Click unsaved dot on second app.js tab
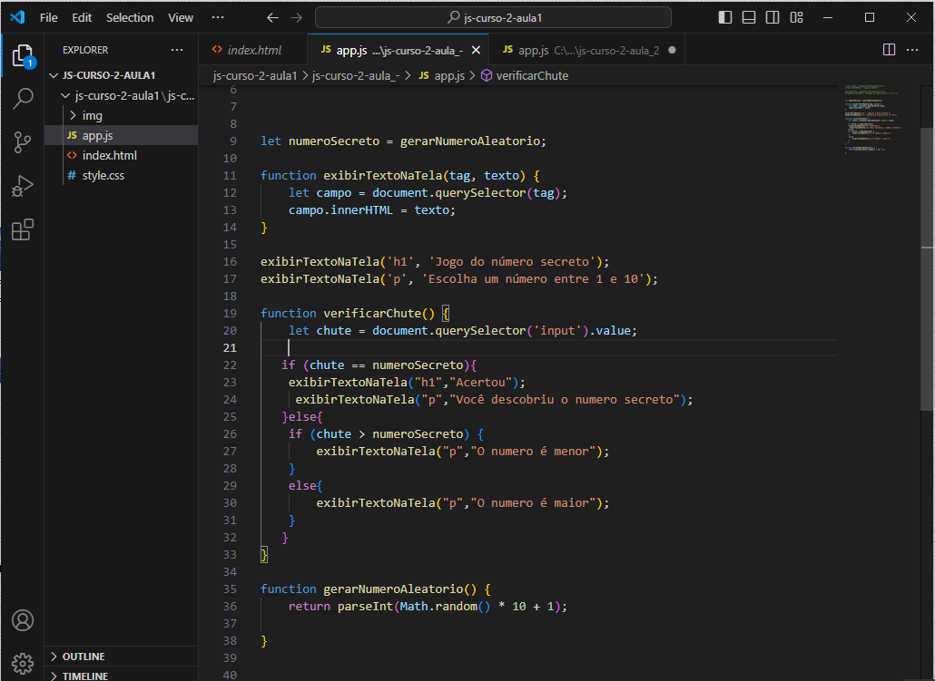 click(x=672, y=50)
